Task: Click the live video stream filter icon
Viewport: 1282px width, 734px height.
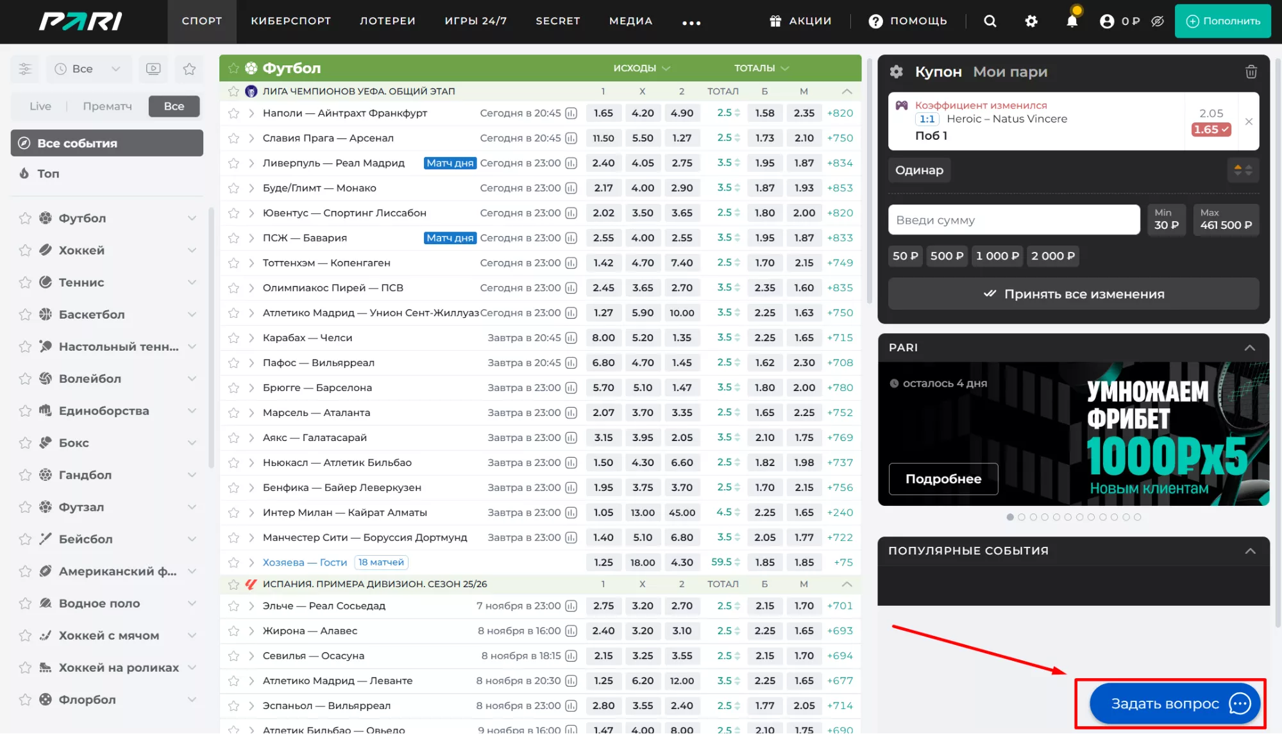Action: tap(153, 69)
